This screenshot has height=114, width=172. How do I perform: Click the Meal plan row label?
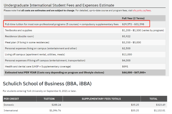click(27, 42)
